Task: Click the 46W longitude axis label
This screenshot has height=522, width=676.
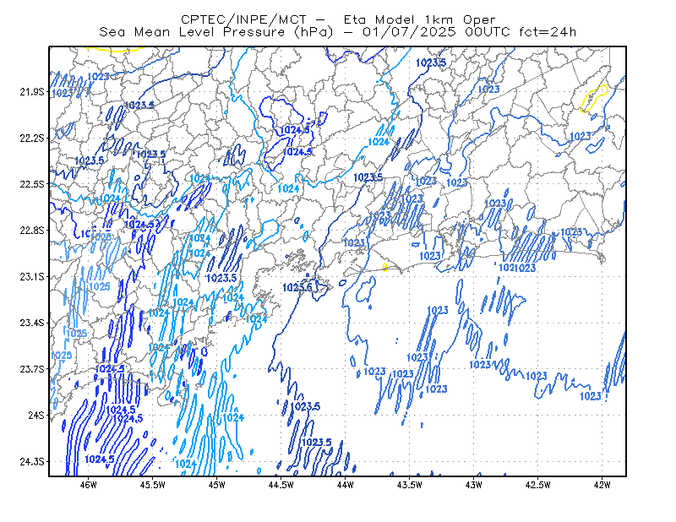Action: (x=89, y=485)
